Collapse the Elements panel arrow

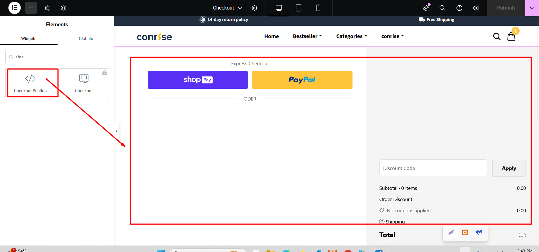pos(117,131)
